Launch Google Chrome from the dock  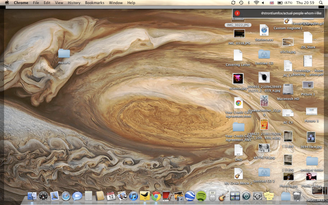(x=155, y=196)
